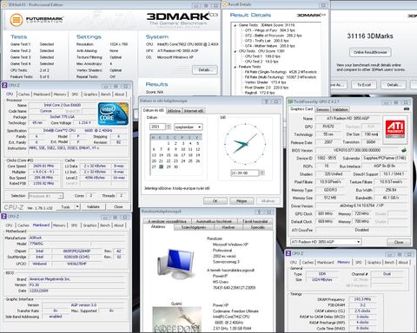Image resolution: width=417 pixels, height=333 pixels.
Task: Click the Intel Core 2 logo badge
Action: coord(113,114)
